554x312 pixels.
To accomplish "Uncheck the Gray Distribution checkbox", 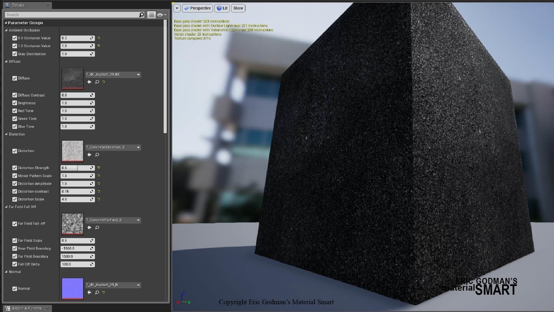I will point(15,54).
